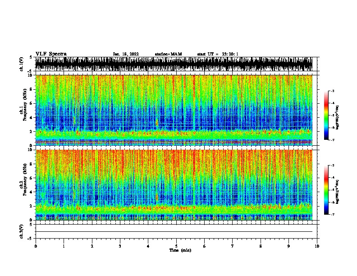Image resolution: width=357 pixels, height=276 pixels.
Task: Click the time axis tick label "1"
Action: coord(64,246)
